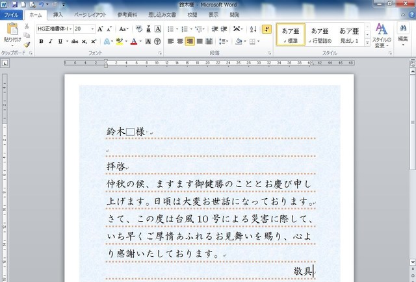Click the スタイルの変更 button

pos(382,34)
